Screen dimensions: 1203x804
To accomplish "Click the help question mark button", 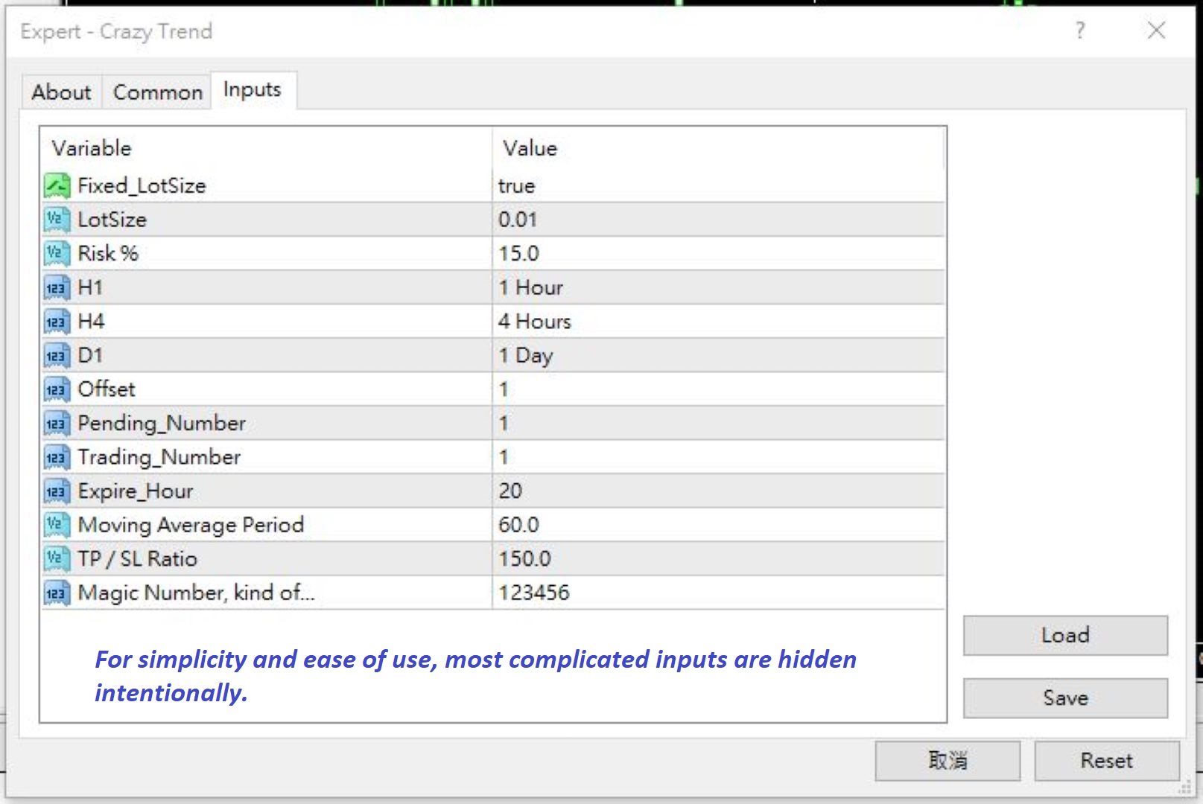I will pos(1080,31).
